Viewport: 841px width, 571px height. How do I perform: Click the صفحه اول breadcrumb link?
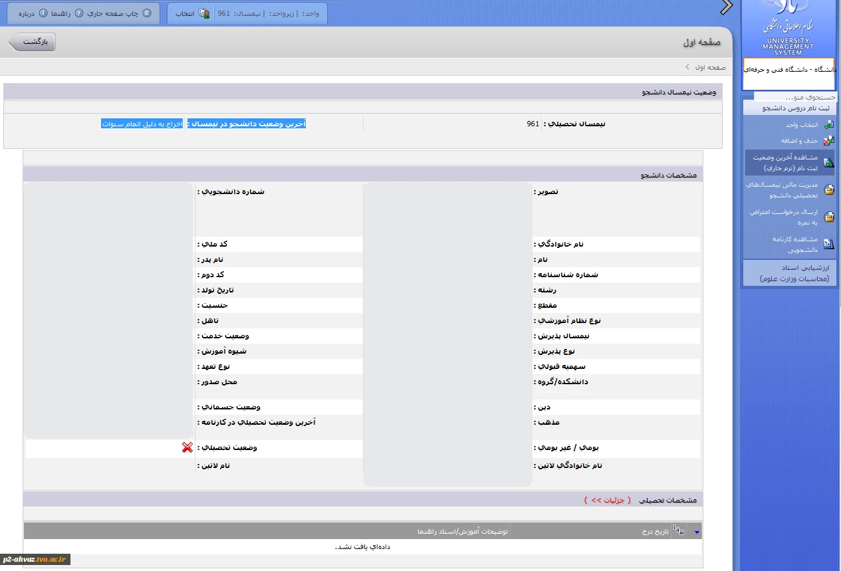pyautogui.click(x=709, y=67)
